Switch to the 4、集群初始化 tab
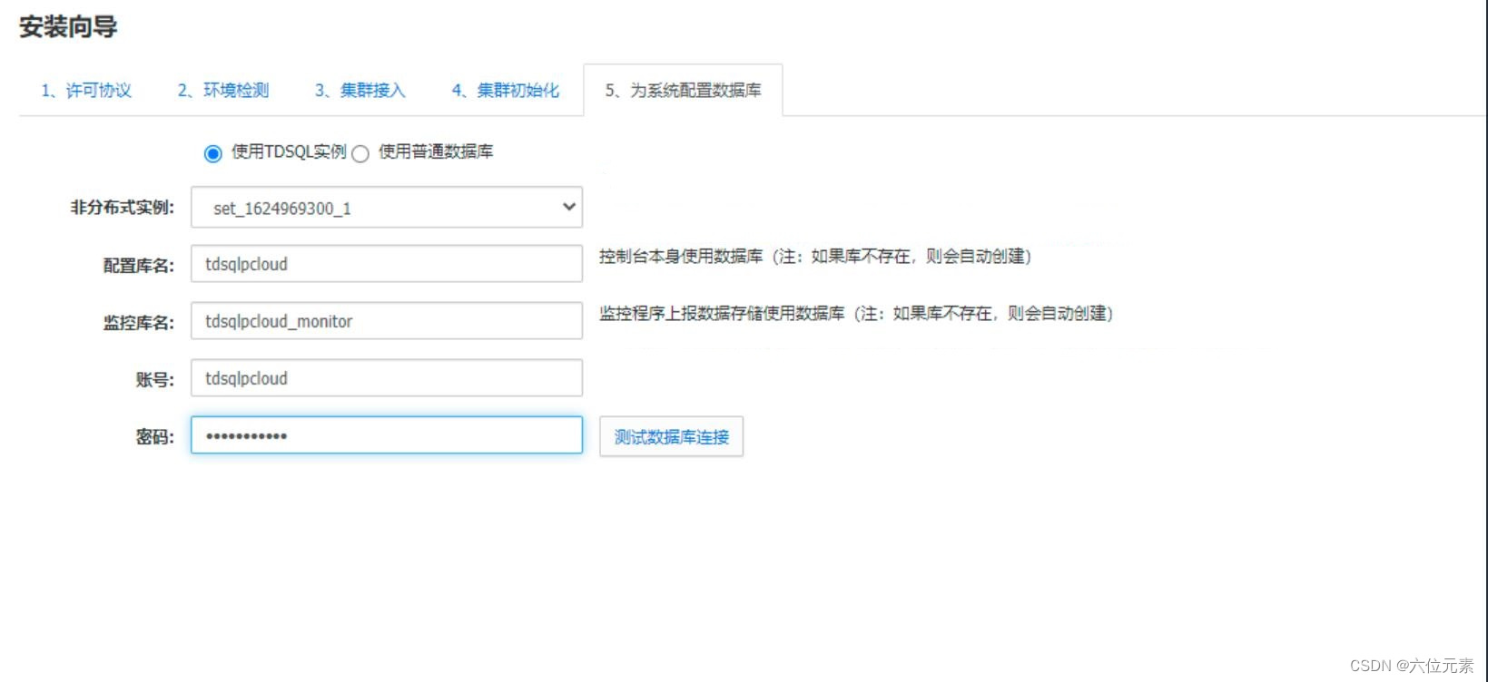1488x682 pixels. pos(506,90)
